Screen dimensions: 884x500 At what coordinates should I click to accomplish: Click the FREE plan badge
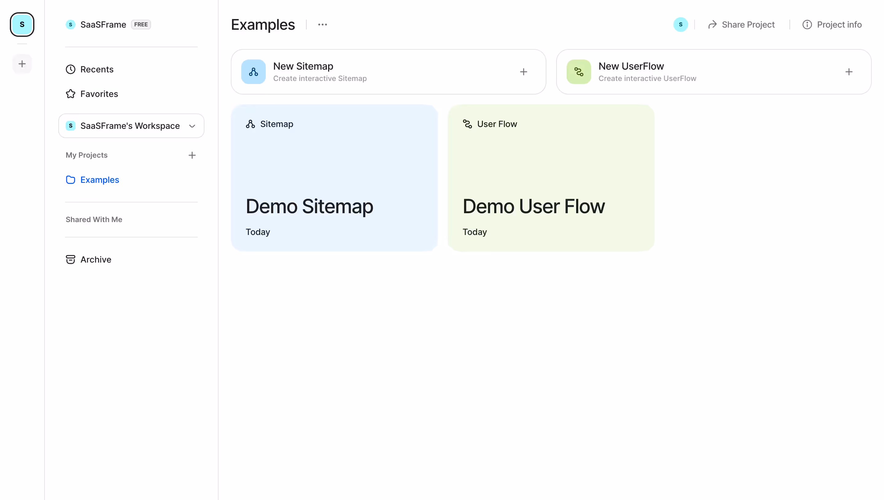[141, 24]
